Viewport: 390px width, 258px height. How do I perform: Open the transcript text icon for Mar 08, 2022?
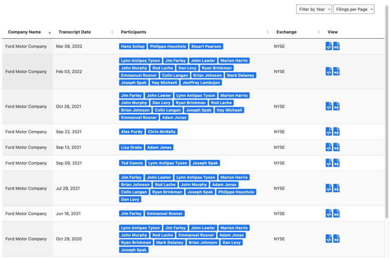[329, 46]
